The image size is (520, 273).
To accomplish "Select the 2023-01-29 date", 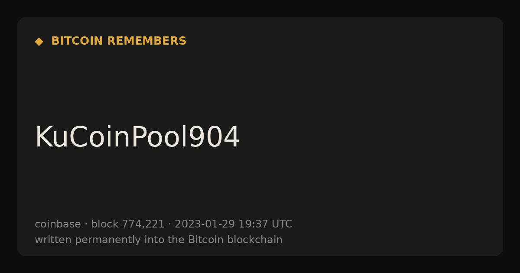I will [x=205, y=224].
